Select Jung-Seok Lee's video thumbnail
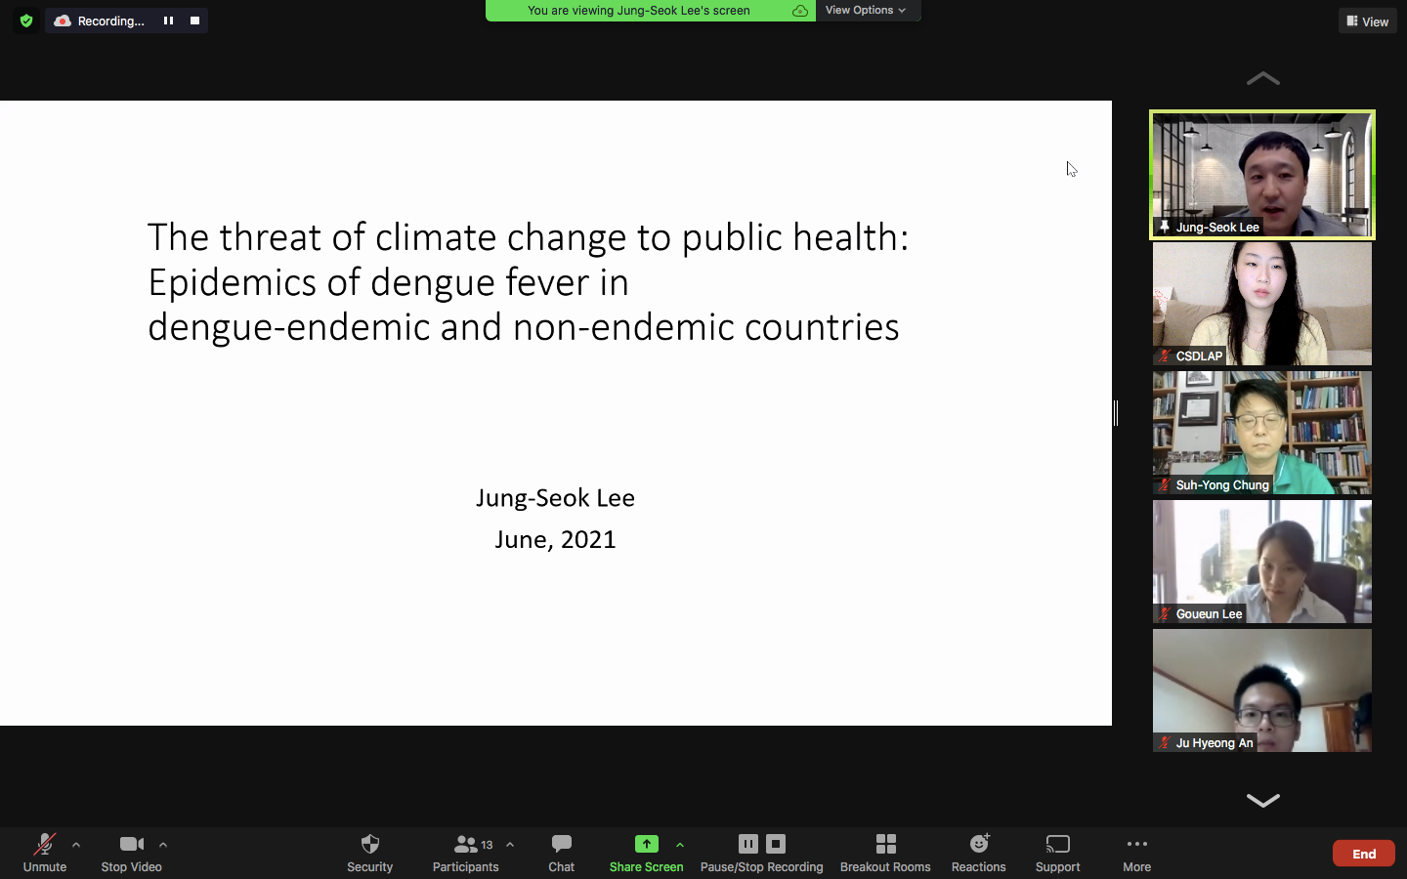The width and height of the screenshot is (1407, 879). tap(1262, 175)
